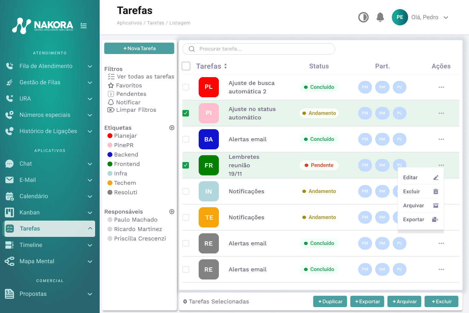Click the +Nova Tarefa button
The image size is (469, 313).
click(x=139, y=48)
